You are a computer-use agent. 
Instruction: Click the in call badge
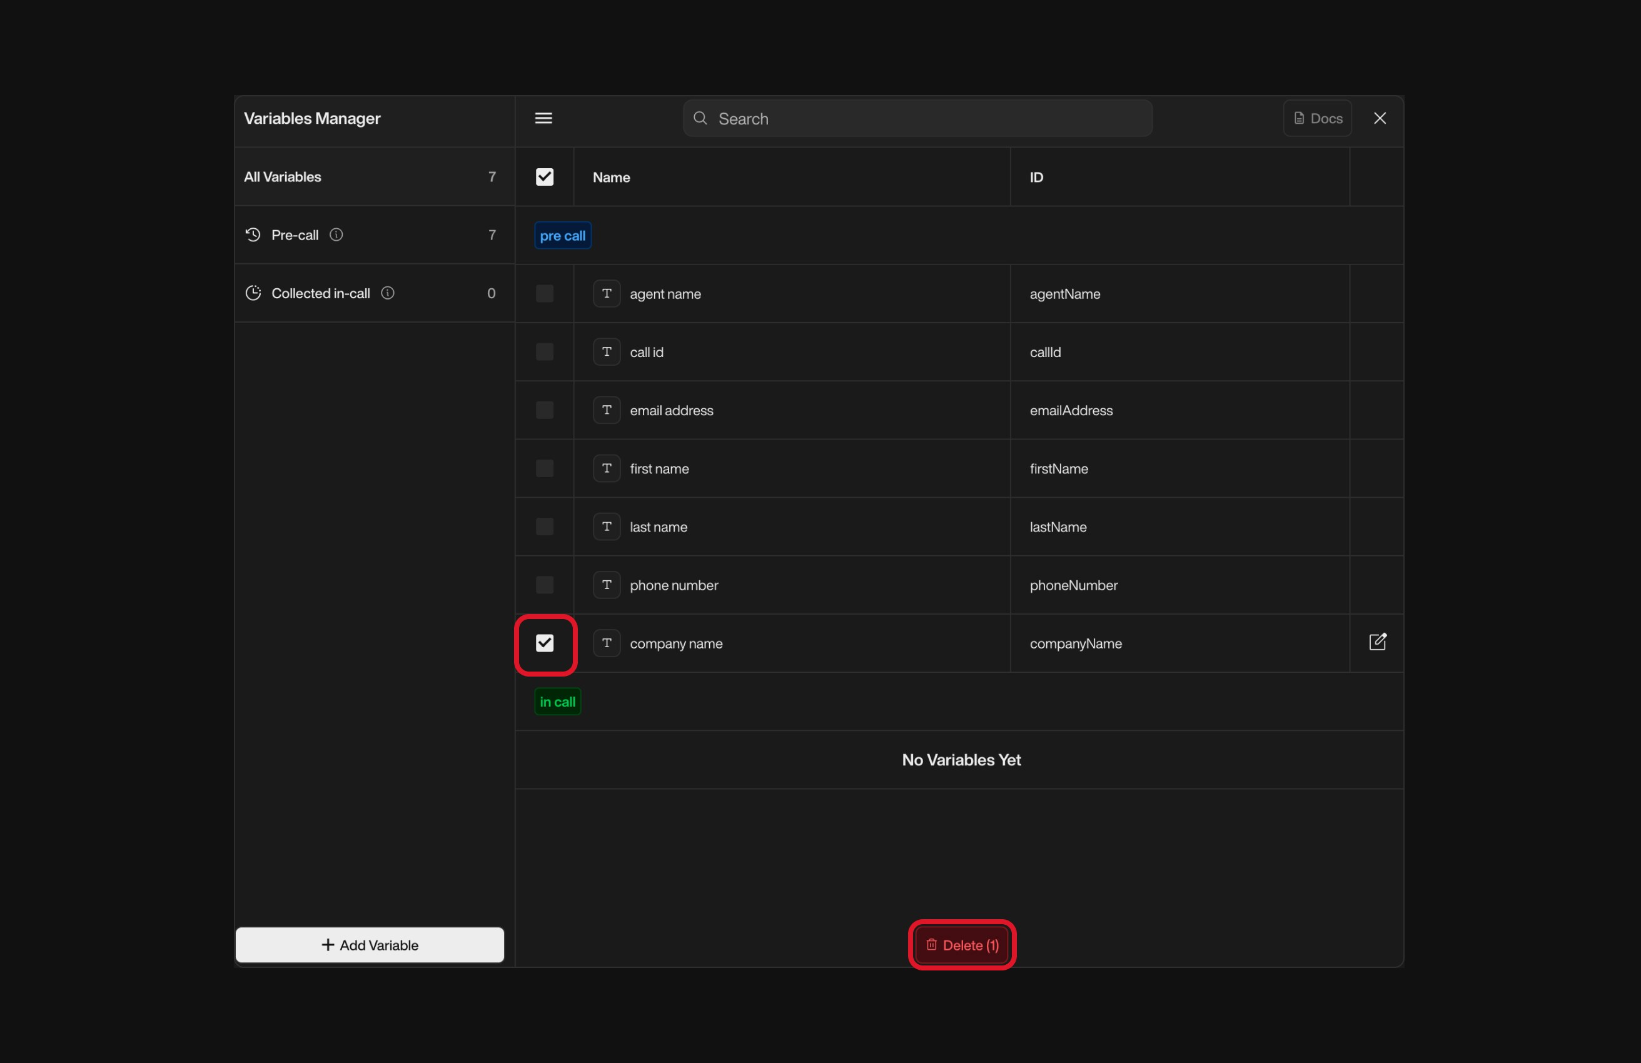pos(557,701)
